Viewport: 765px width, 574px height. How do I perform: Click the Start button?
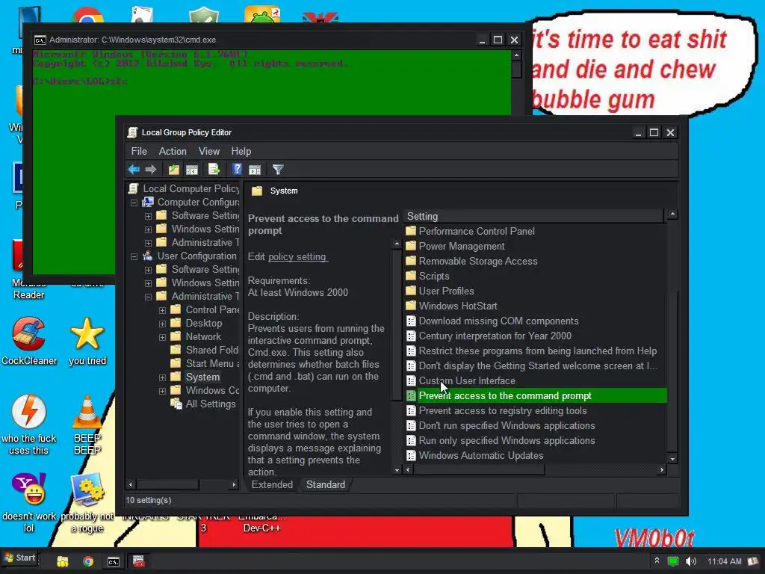pyautogui.click(x=19, y=558)
